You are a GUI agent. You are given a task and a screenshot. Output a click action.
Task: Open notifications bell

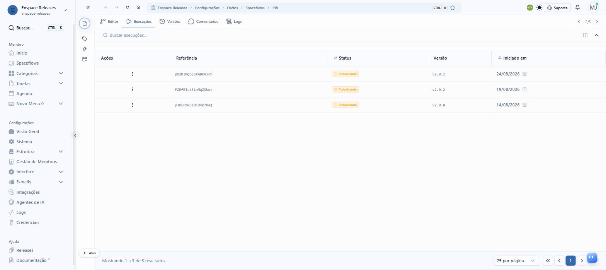click(x=577, y=7)
